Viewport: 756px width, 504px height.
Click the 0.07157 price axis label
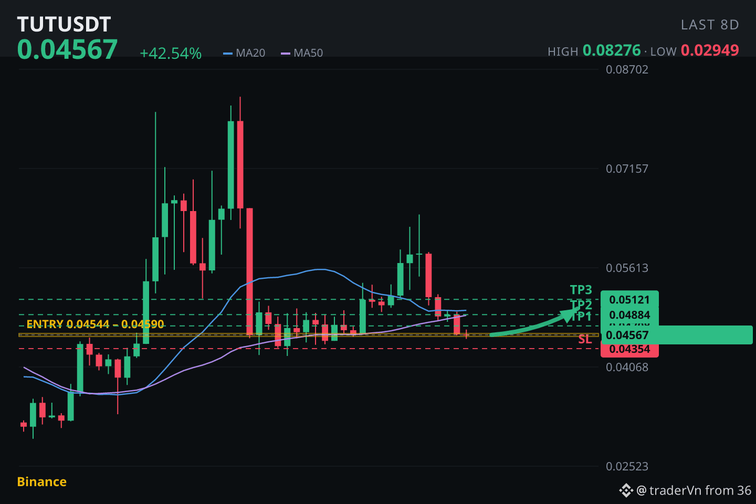tap(627, 169)
